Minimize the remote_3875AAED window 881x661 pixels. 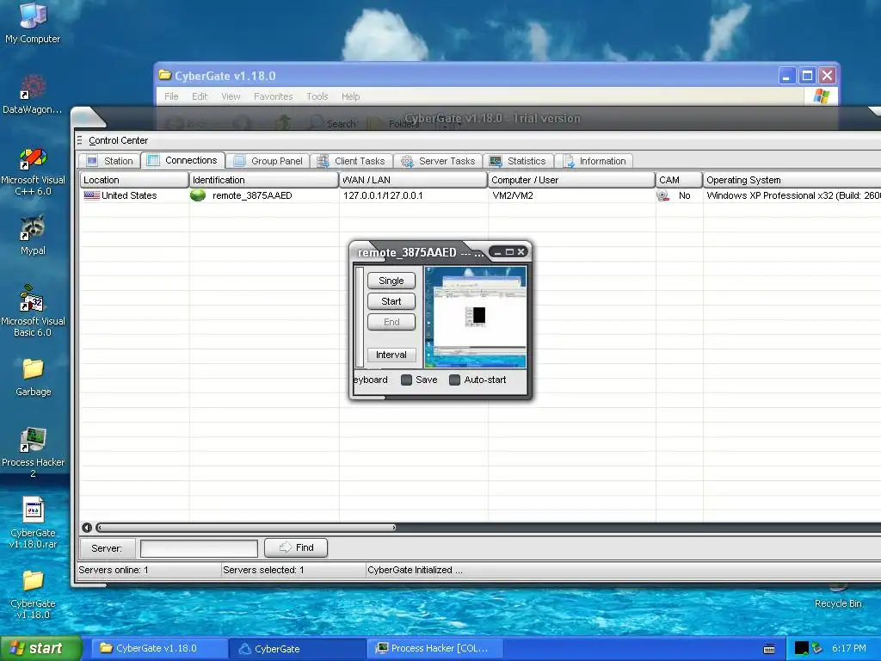tap(498, 252)
